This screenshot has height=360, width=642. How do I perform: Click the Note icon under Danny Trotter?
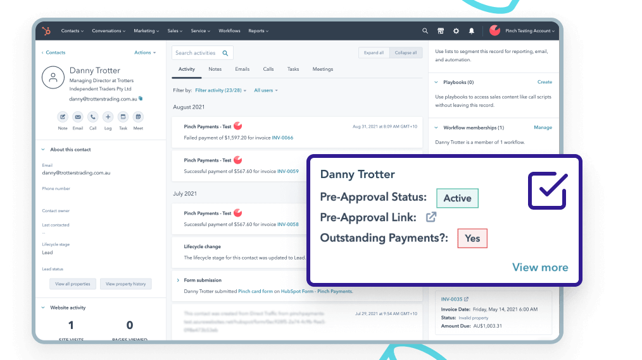[63, 117]
